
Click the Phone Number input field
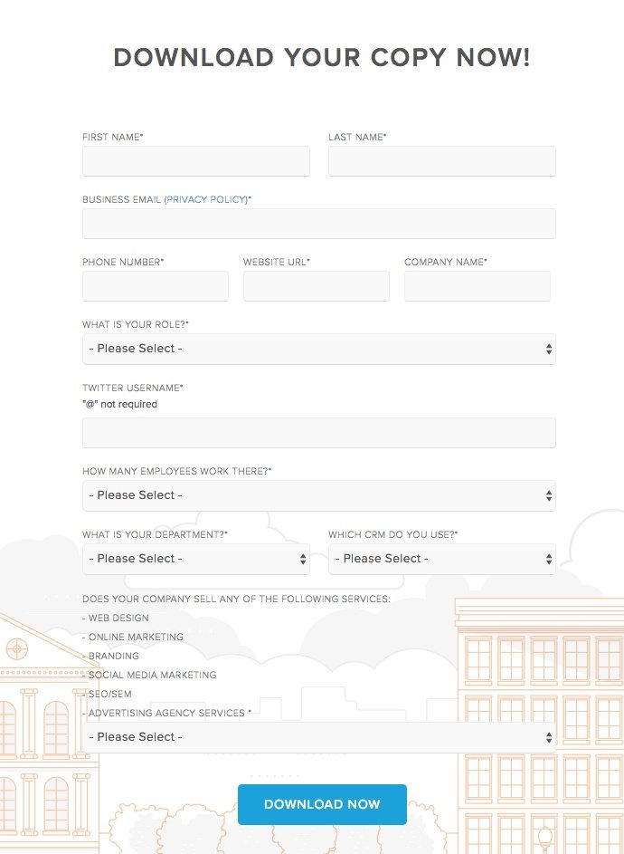pyautogui.click(x=155, y=286)
